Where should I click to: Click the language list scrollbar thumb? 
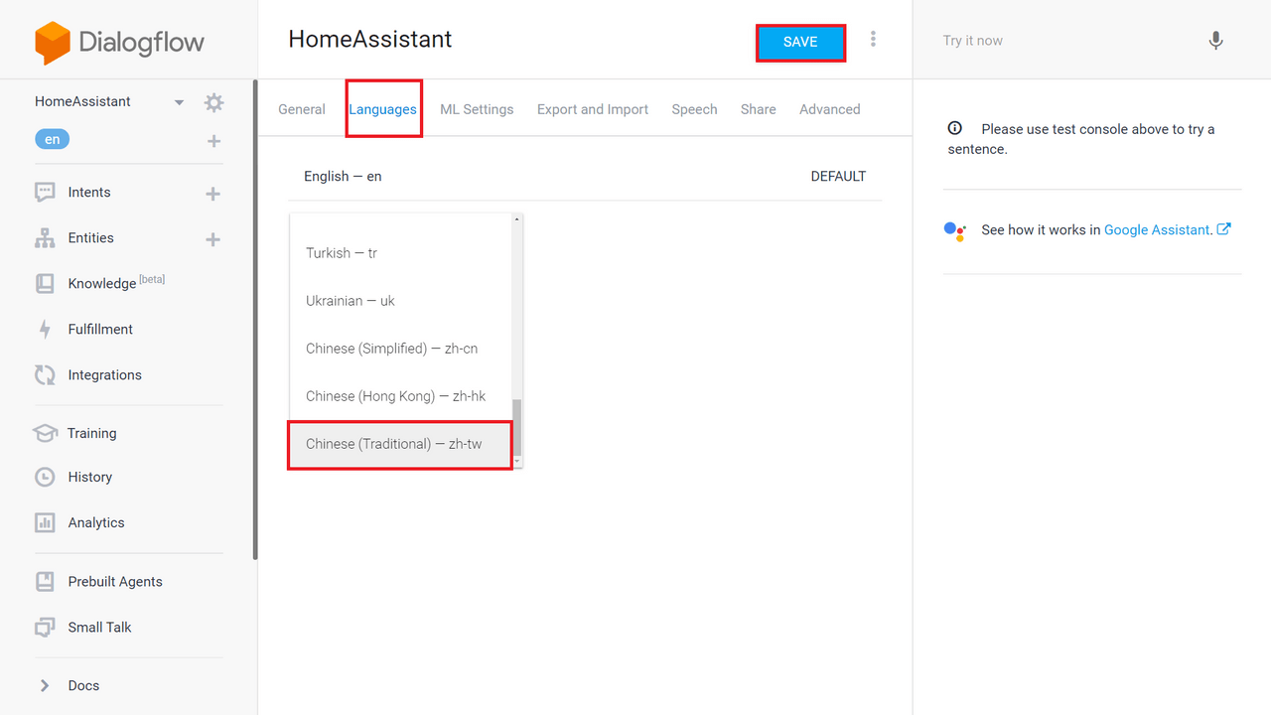click(x=517, y=427)
